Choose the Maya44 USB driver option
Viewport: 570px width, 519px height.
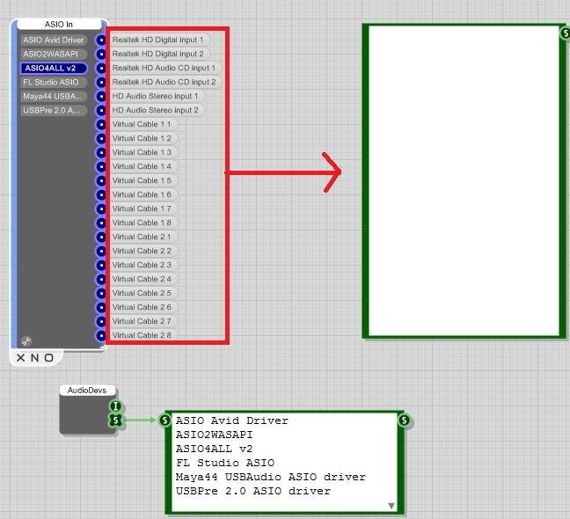pos(53,96)
